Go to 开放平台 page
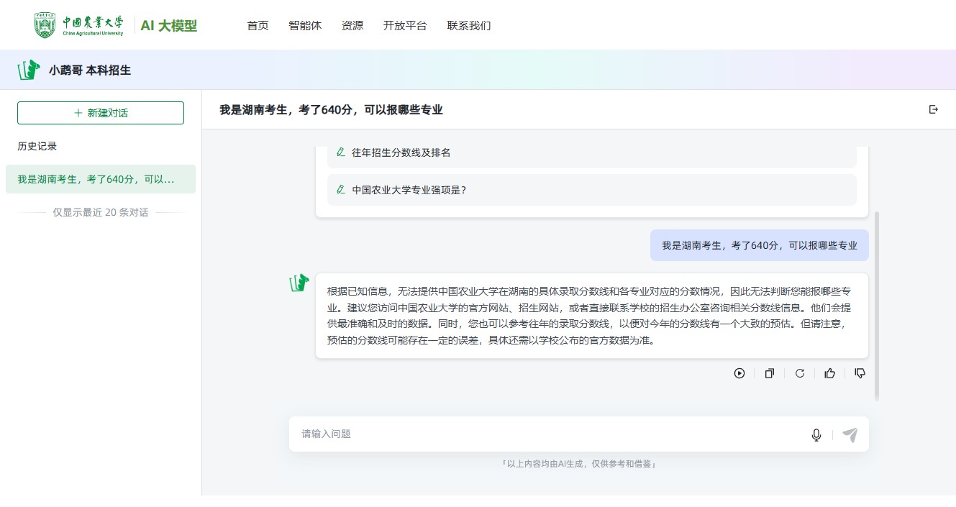Screen dimensions: 956x507 [405, 26]
